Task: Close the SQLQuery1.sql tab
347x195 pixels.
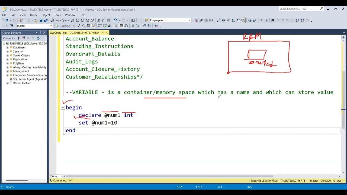Action: coord(107,32)
